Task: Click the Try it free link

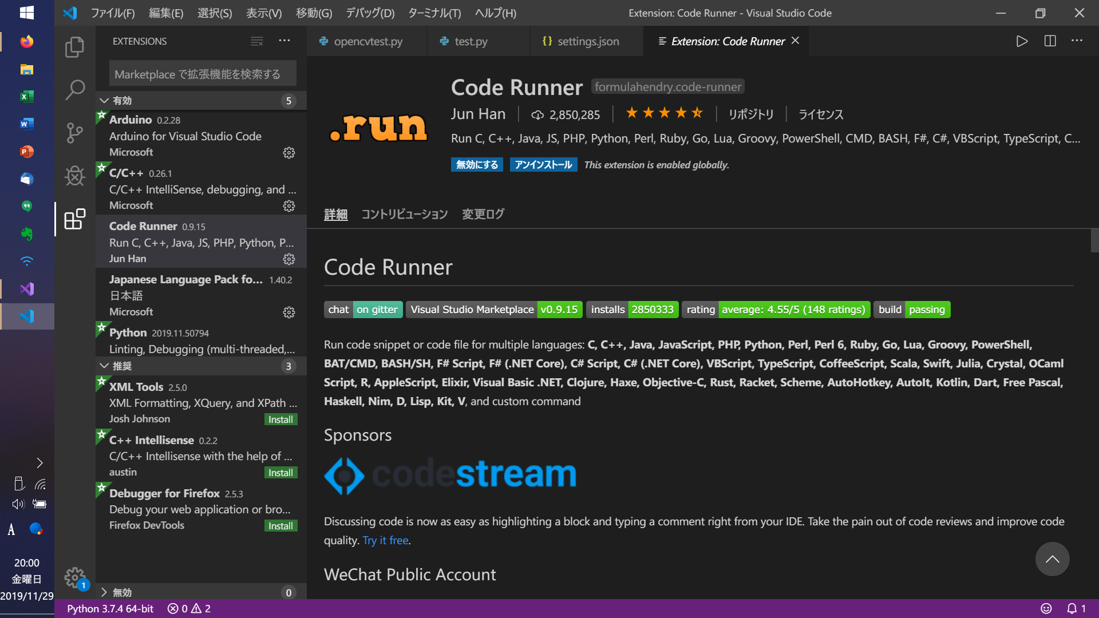Action: pos(385,540)
